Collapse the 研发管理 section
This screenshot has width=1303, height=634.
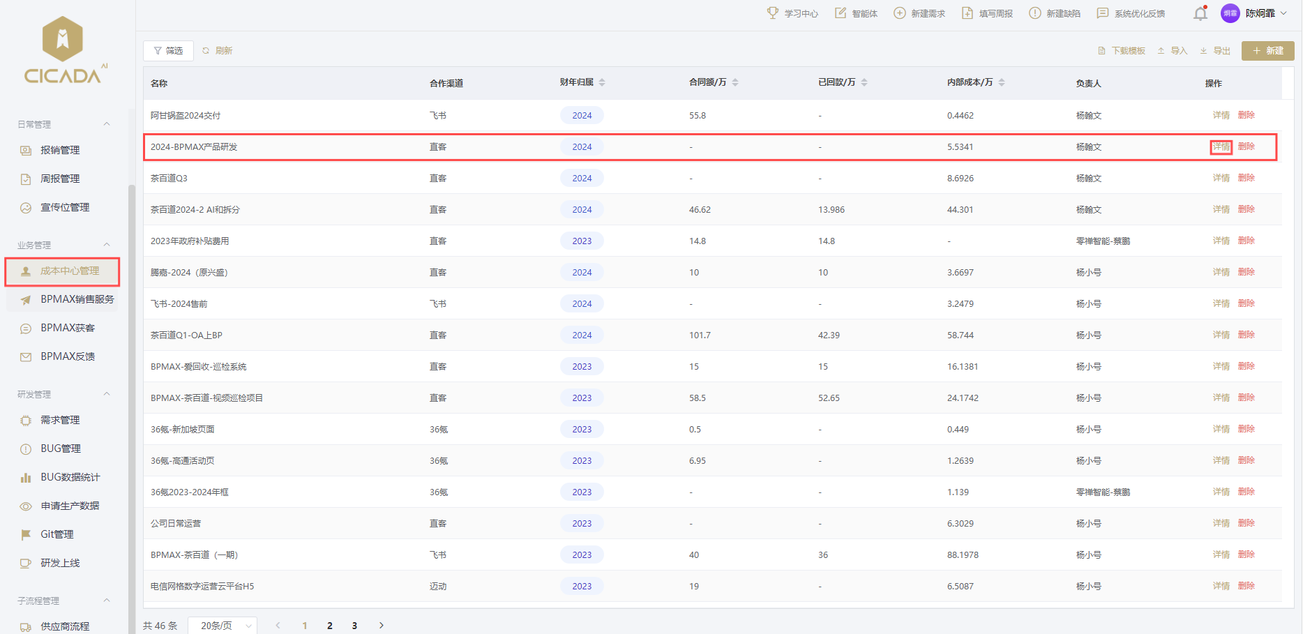tap(107, 394)
